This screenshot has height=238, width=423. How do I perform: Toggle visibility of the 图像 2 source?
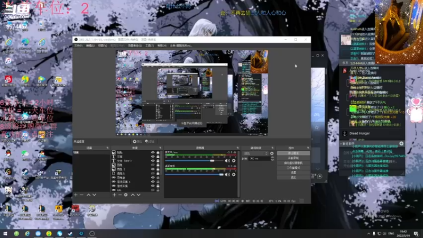click(x=153, y=169)
